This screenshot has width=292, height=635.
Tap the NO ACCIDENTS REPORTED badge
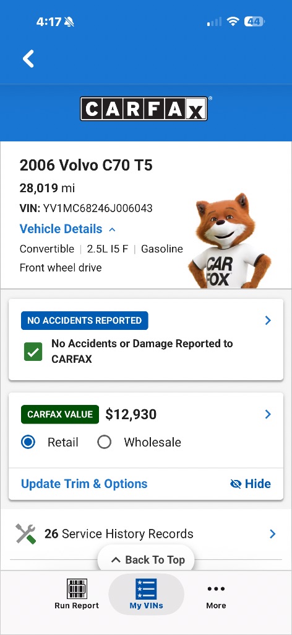84,321
